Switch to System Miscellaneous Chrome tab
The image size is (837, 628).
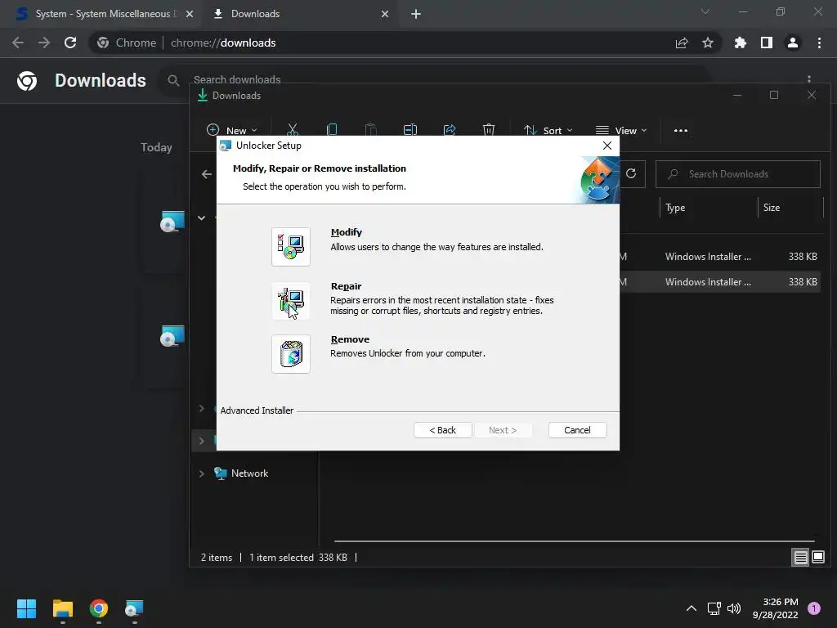(101, 14)
